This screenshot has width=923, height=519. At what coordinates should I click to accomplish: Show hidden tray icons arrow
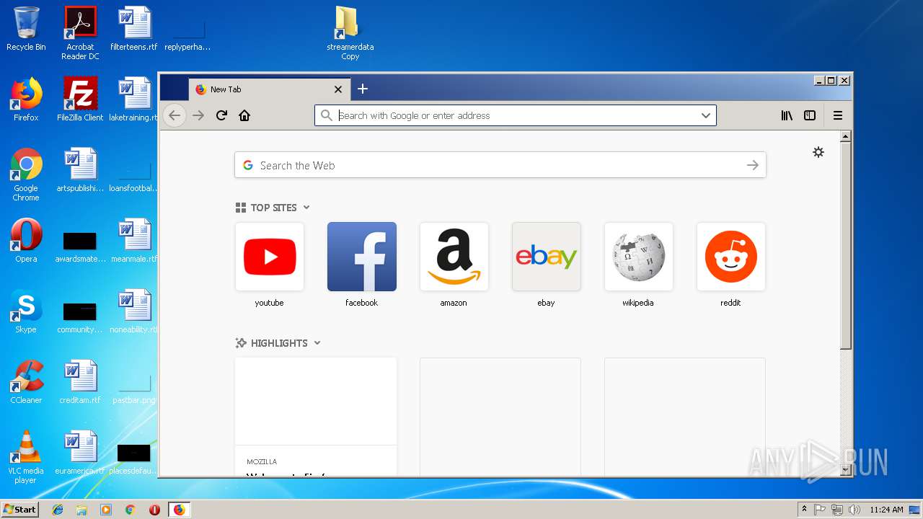pyautogui.click(x=804, y=510)
